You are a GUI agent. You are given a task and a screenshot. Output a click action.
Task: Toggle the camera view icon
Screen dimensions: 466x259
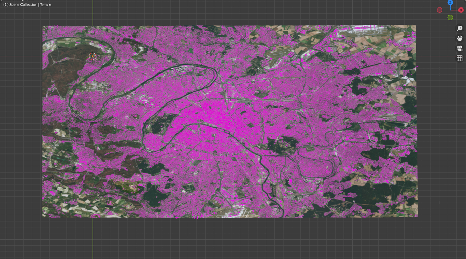(460, 48)
